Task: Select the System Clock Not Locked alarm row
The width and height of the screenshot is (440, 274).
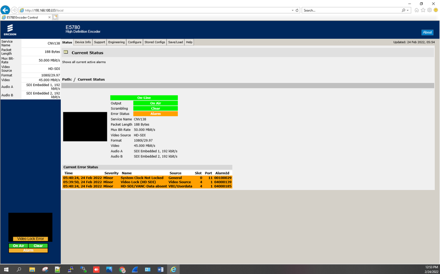Action: click(147, 178)
